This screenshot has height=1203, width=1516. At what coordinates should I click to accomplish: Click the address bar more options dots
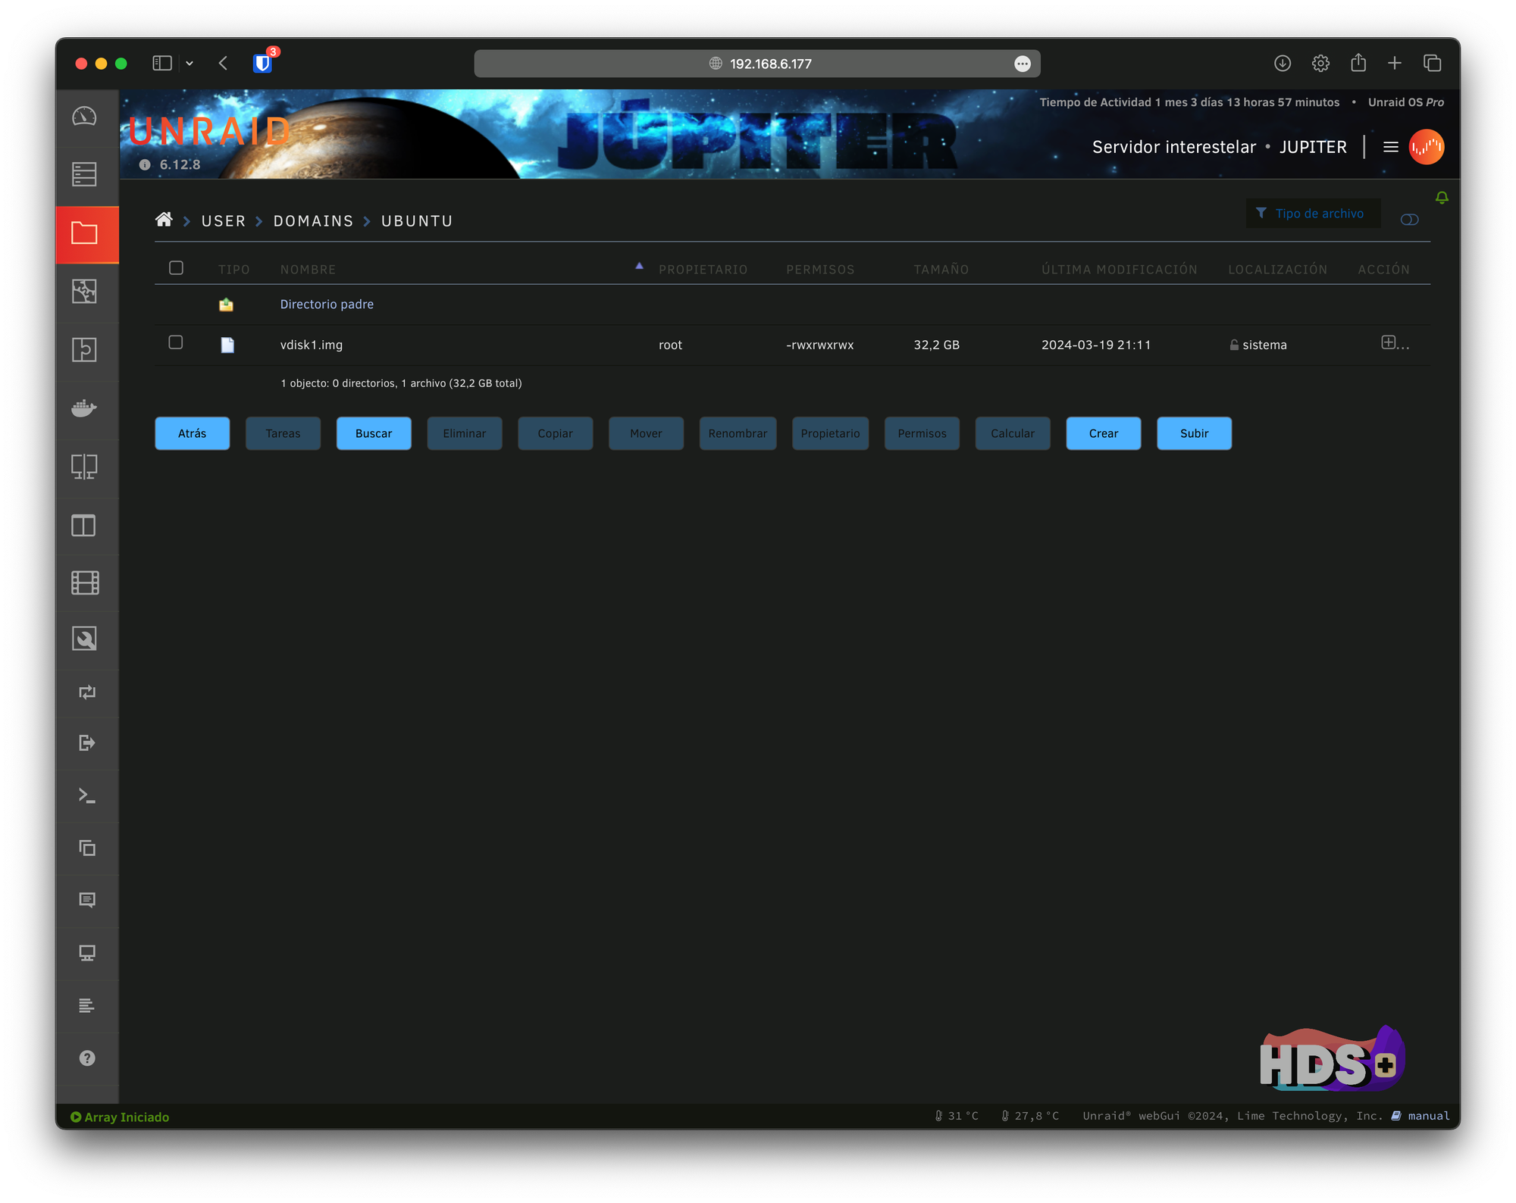[x=1022, y=64]
